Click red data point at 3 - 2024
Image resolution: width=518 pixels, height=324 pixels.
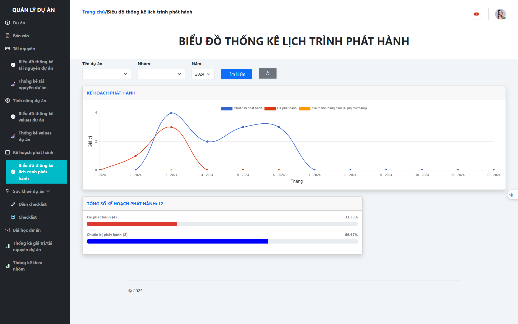[x=171, y=127]
